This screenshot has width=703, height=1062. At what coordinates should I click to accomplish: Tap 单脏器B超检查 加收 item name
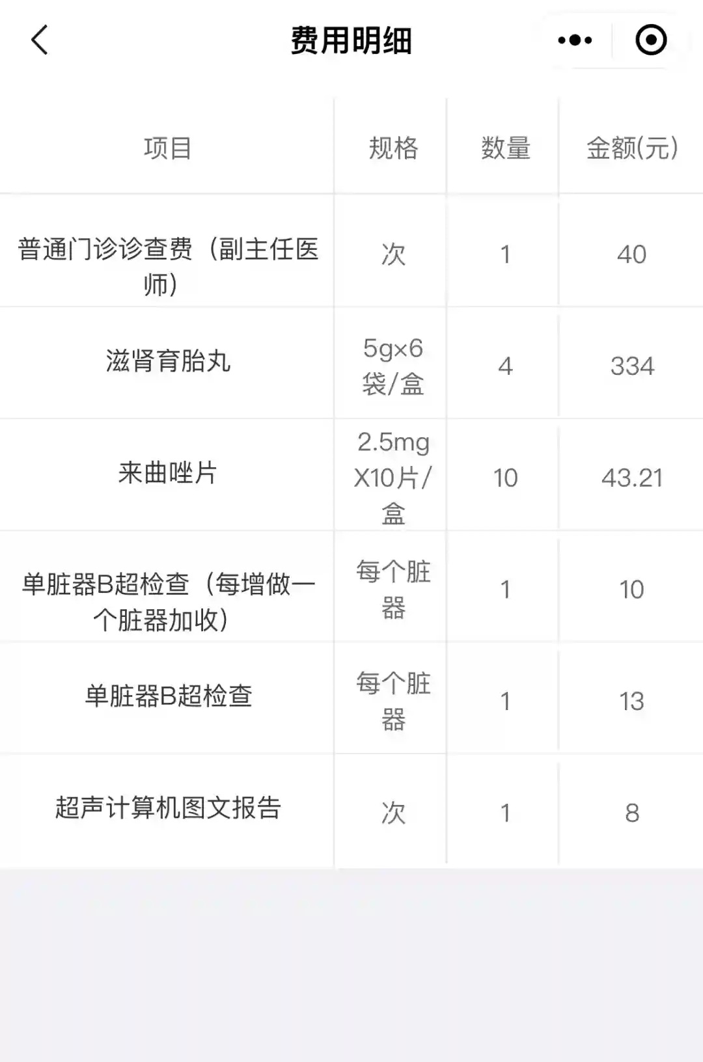pyautogui.click(x=167, y=601)
